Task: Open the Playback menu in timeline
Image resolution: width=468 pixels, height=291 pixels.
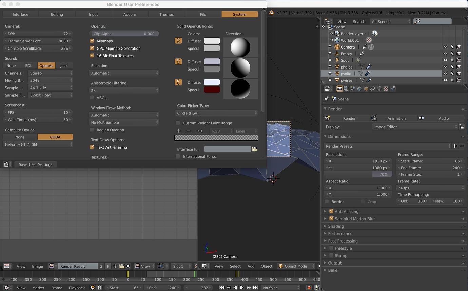Action: (77, 288)
